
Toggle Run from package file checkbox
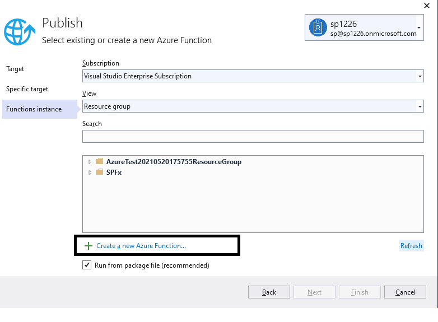(x=87, y=265)
